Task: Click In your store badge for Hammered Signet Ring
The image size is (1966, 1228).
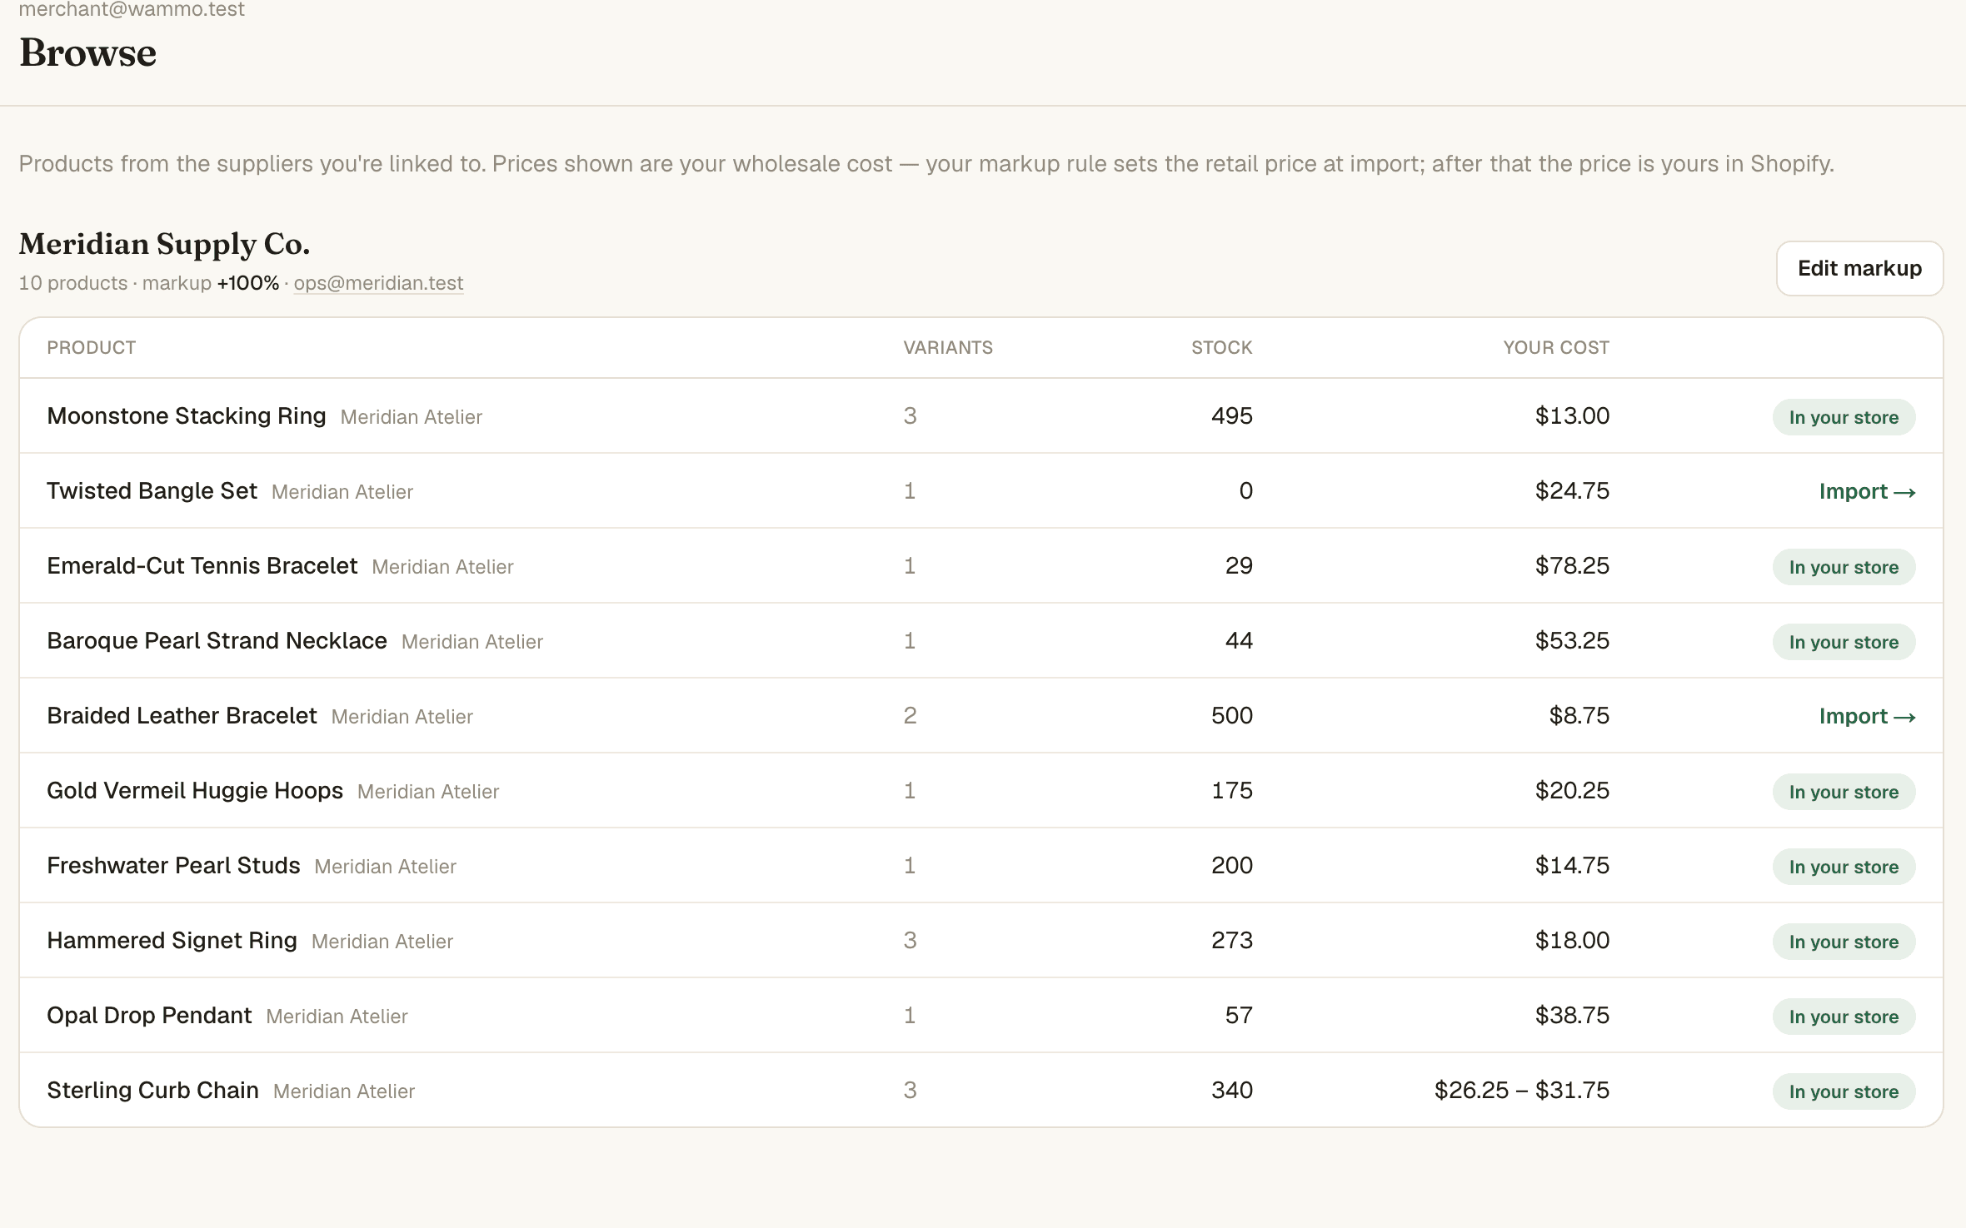Action: [x=1844, y=942]
